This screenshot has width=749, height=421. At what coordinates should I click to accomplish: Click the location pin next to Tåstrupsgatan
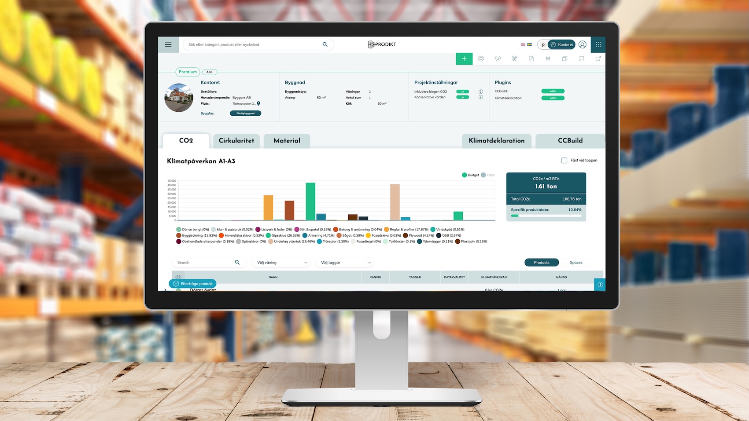[x=258, y=104]
